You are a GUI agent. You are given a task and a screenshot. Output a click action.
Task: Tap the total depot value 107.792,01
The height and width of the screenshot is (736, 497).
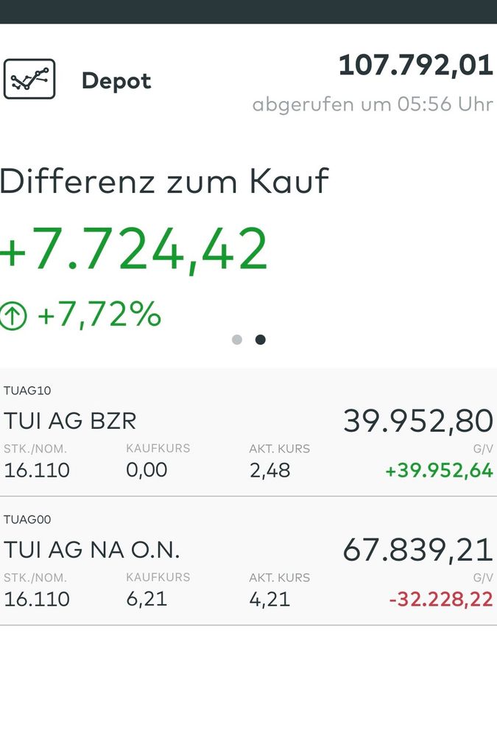[x=415, y=66]
